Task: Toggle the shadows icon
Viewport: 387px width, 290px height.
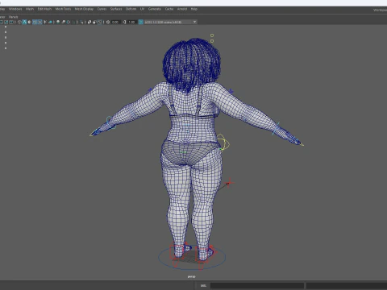Action: pos(50,22)
